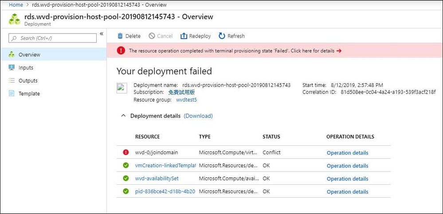Click green check icon for vmCreation-linkedTemplate

(126, 165)
